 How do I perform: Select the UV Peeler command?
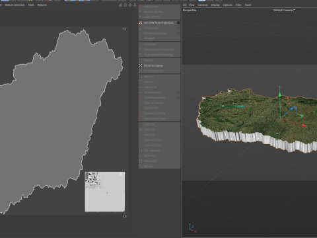159,44
